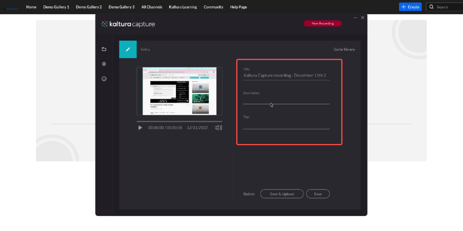
Task: Click the Save & Upload button
Action: pyautogui.click(x=282, y=194)
